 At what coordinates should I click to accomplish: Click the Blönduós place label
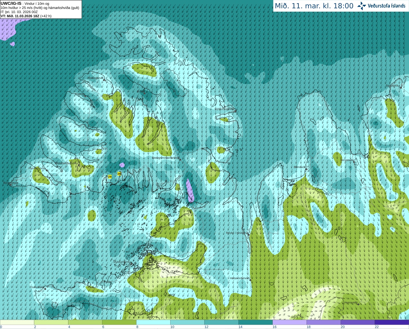(x=300, y=167)
